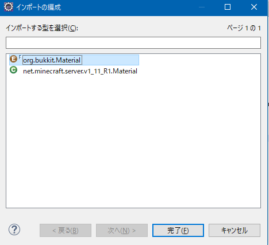Select net.minecraft.server.v1_11_R1.Material entry
The height and width of the screenshot is (245, 269).
coord(80,71)
